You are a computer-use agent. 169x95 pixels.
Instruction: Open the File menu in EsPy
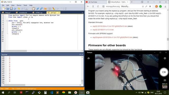(x=3, y=5)
